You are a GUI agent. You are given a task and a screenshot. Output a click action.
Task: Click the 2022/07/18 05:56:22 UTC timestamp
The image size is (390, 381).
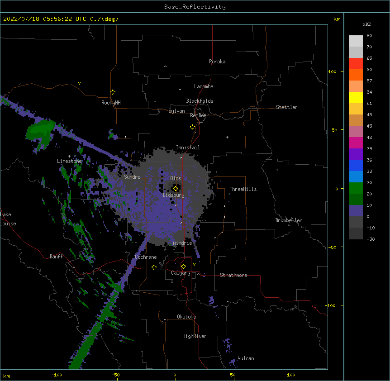coord(45,19)
